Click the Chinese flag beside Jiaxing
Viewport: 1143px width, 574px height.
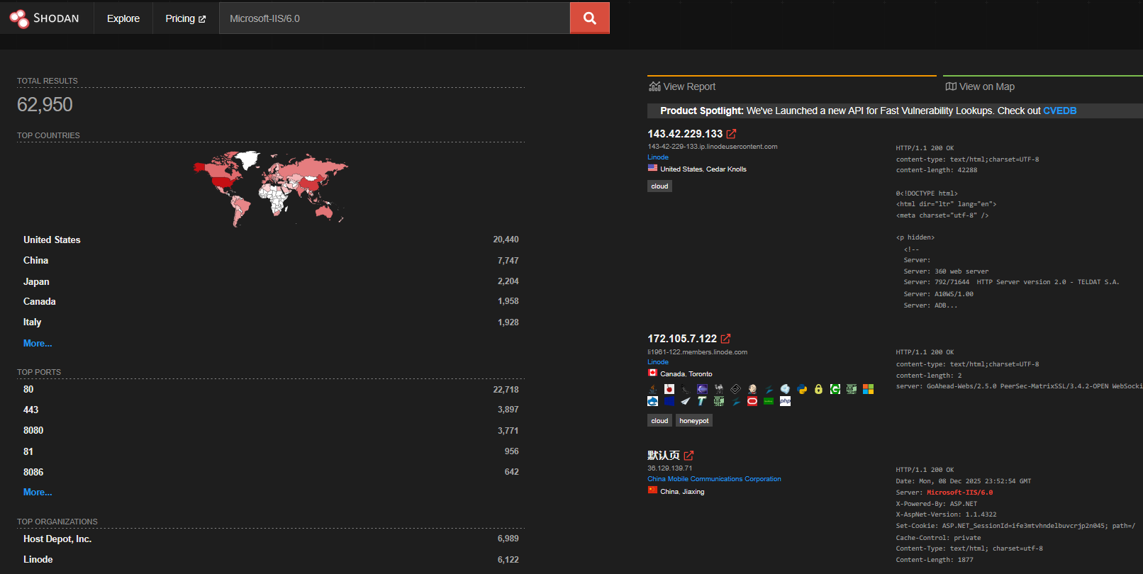coord(652,490)
